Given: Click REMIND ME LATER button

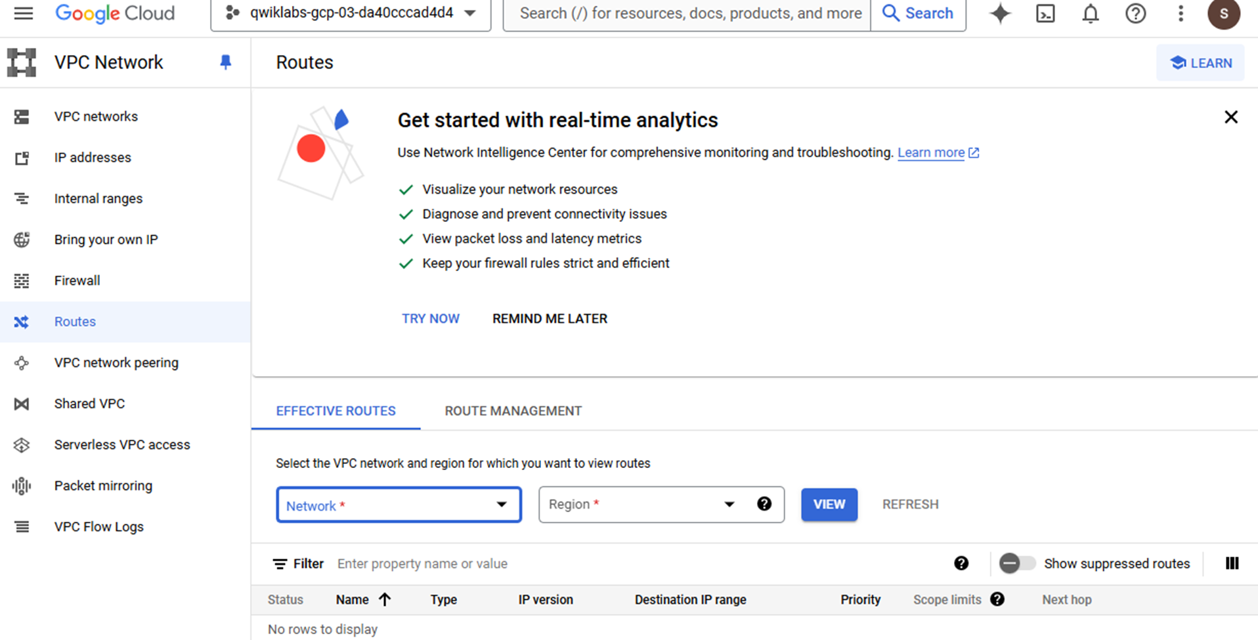Looking at the screenshot, I should point(550,319).
